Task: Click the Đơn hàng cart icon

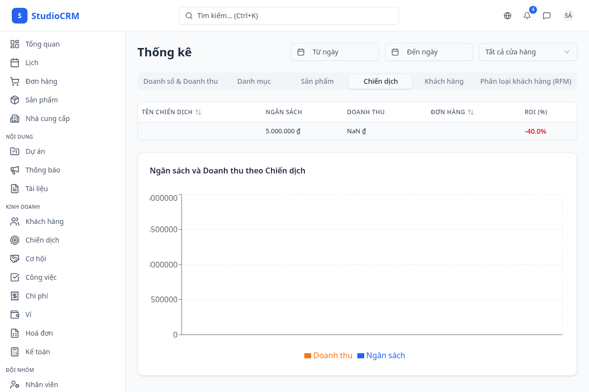Action: (x=15, y=81)
